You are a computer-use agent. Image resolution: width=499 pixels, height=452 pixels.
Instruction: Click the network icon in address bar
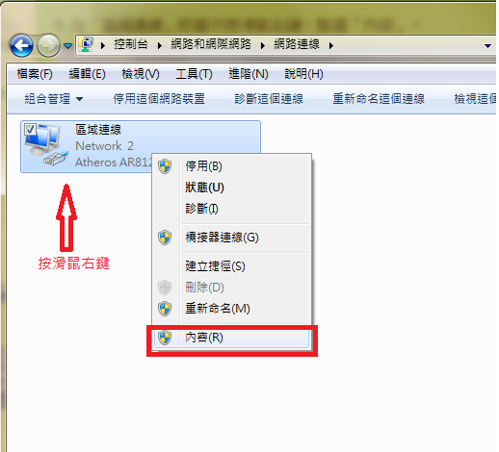[86, 44]
